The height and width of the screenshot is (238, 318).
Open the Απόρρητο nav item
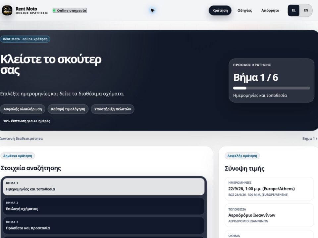[270, 10]
